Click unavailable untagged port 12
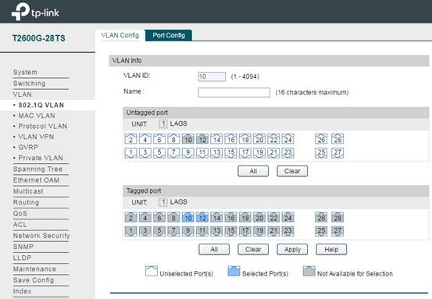The width and height of the screenshot is (432, 299). 202,139
